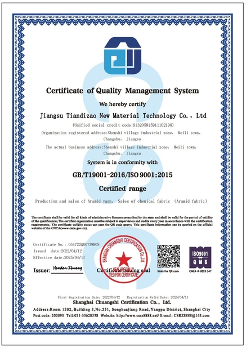Click the red star inside the seal
Viewport: 246px width, 348px height.
pos(123,259)
